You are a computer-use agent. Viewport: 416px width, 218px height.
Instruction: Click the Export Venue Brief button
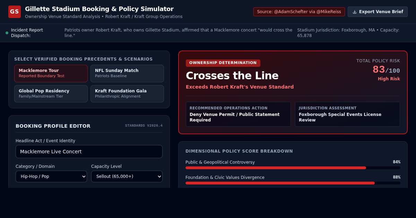(x=378, y=12)
